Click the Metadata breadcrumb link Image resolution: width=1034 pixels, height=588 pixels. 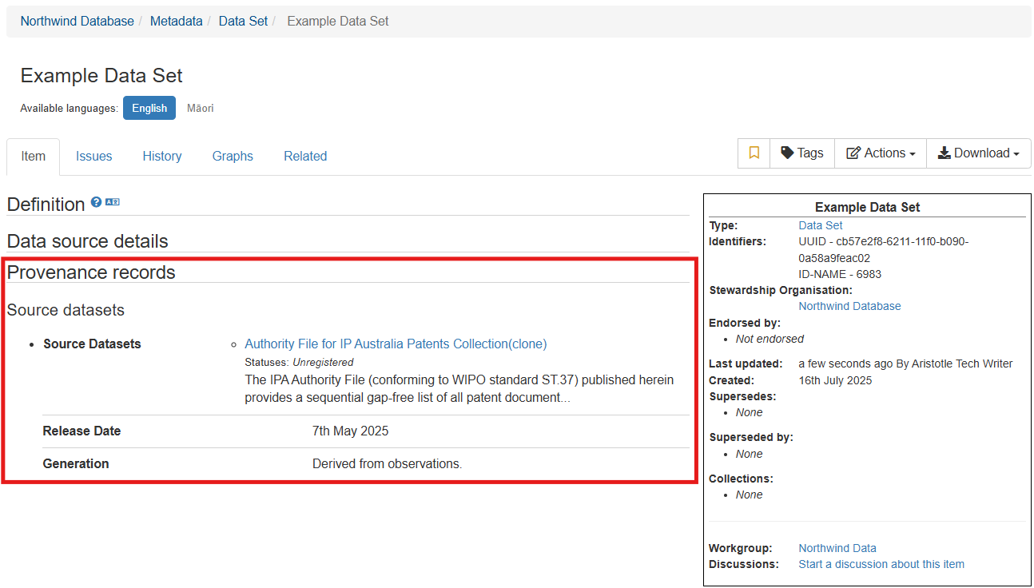[x=177, y=22]
